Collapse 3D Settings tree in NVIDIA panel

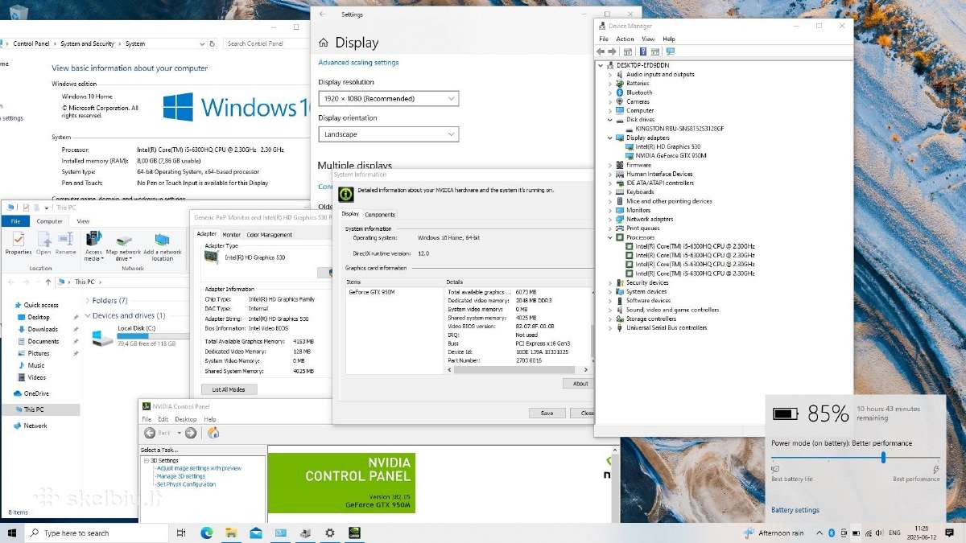(x=146, y=460)
